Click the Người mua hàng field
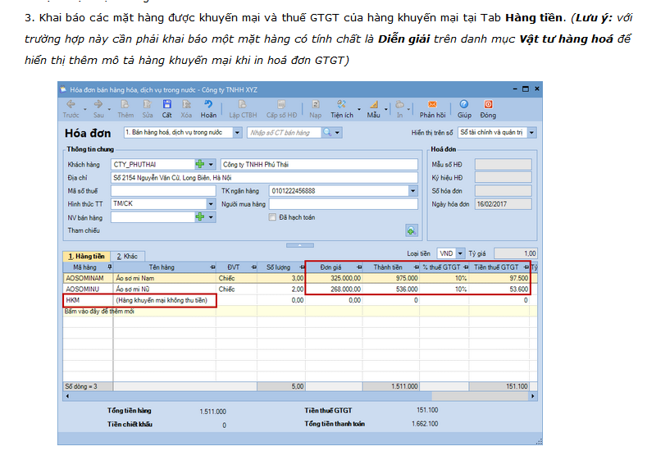 tap(344, 204)
